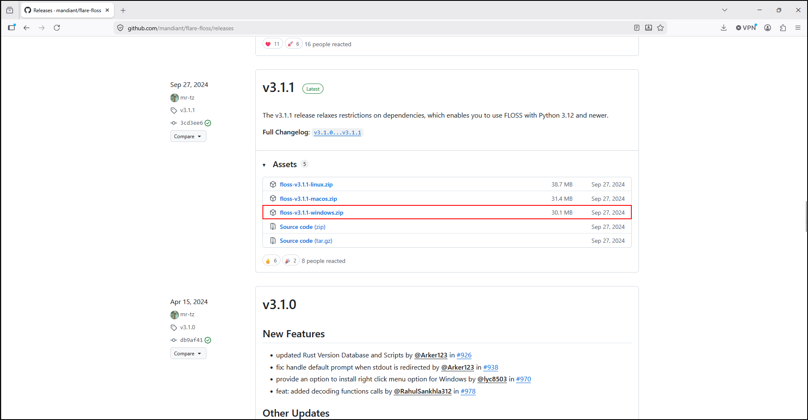
Task: Download Source code (zip)
Action: [x=302, y=227]
